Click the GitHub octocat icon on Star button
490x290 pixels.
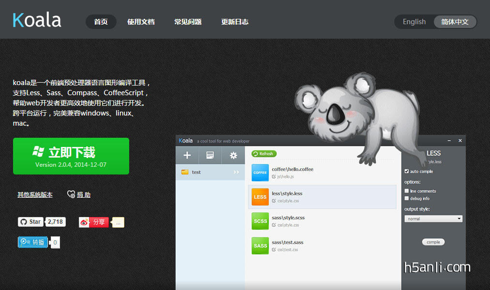click(x=24, y=222)
